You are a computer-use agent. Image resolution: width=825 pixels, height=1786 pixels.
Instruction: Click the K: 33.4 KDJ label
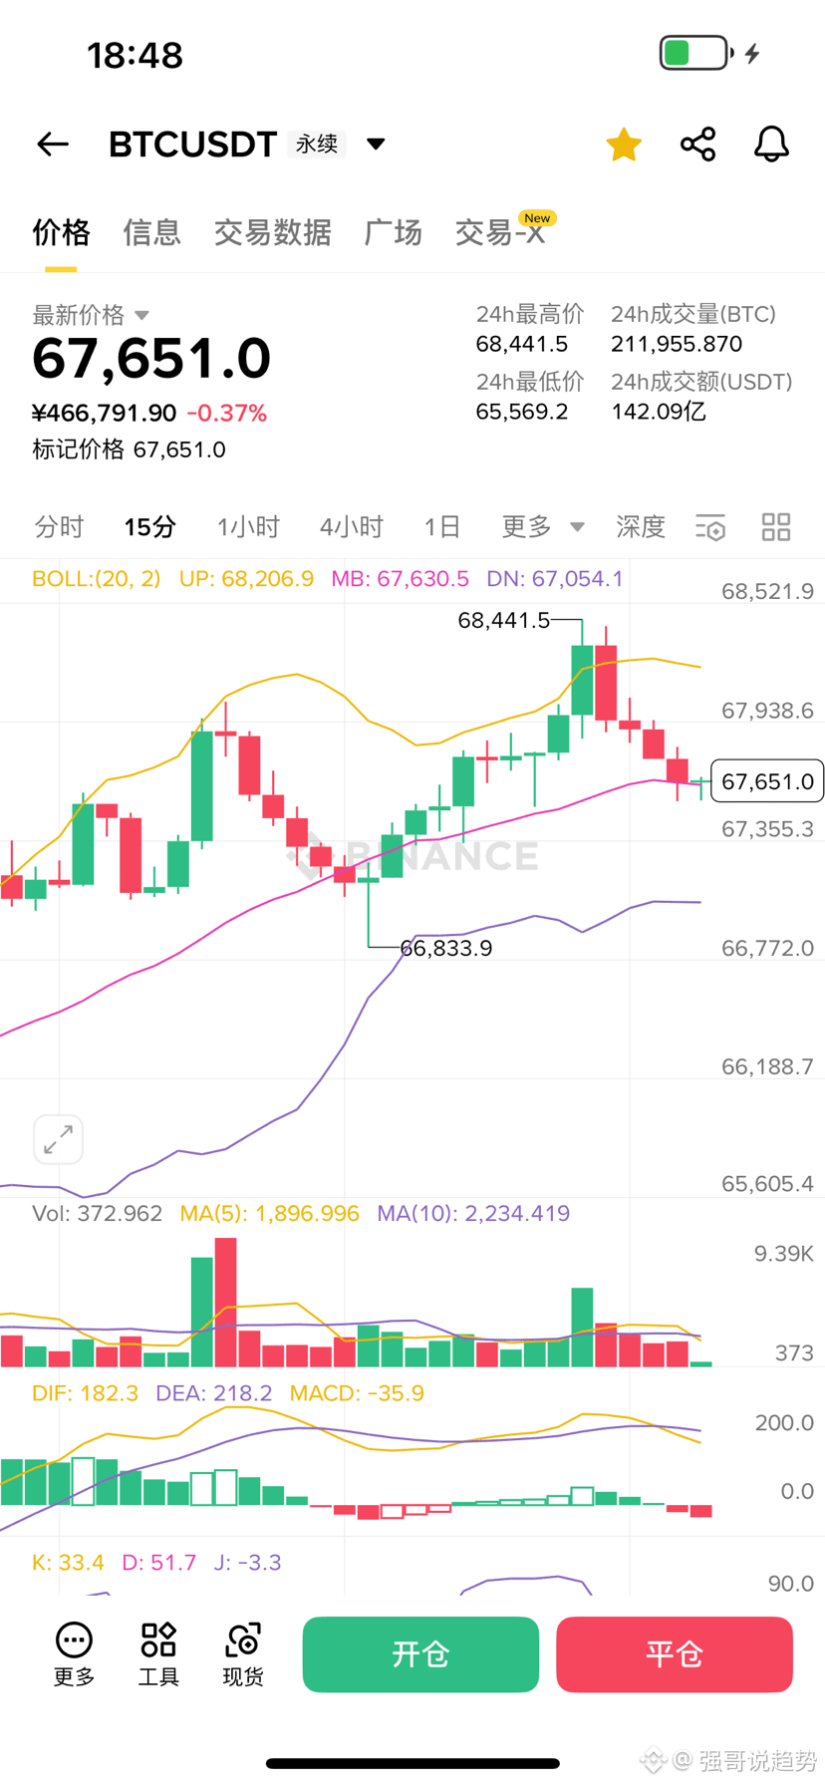pyautogui.click(x=68, y=1562)
